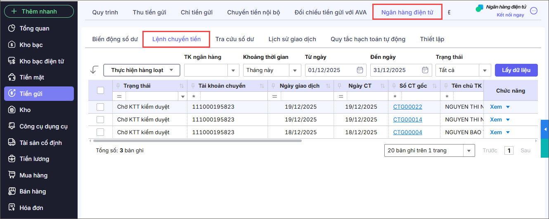The image size is (549, 219).
Task: Click Thêm nhanh button
Action: 39,11
